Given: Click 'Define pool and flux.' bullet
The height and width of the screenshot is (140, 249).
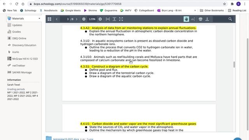Looking at the screenshot, I should (x=103, y=70).
